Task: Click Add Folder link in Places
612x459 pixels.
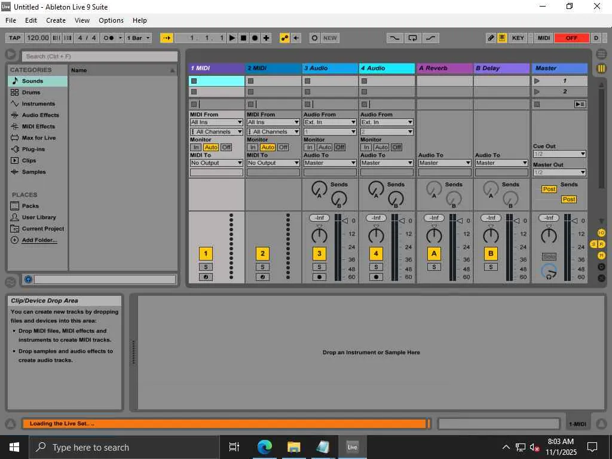Action: (39, 240)
